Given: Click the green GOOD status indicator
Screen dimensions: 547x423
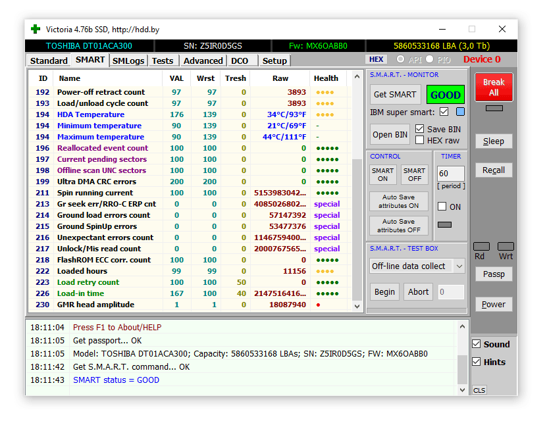Looking at the screenshot, I should (x=445, y=95).
